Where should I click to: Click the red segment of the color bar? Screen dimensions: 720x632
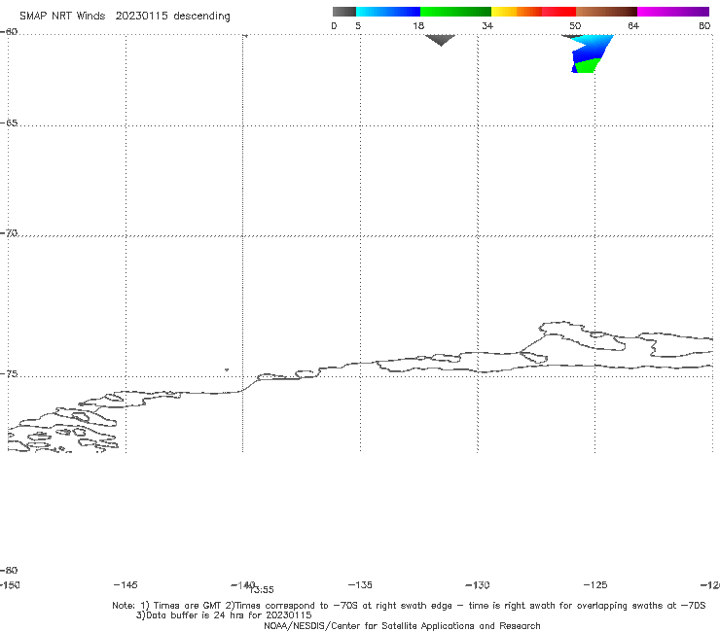[x=558, y=12]
